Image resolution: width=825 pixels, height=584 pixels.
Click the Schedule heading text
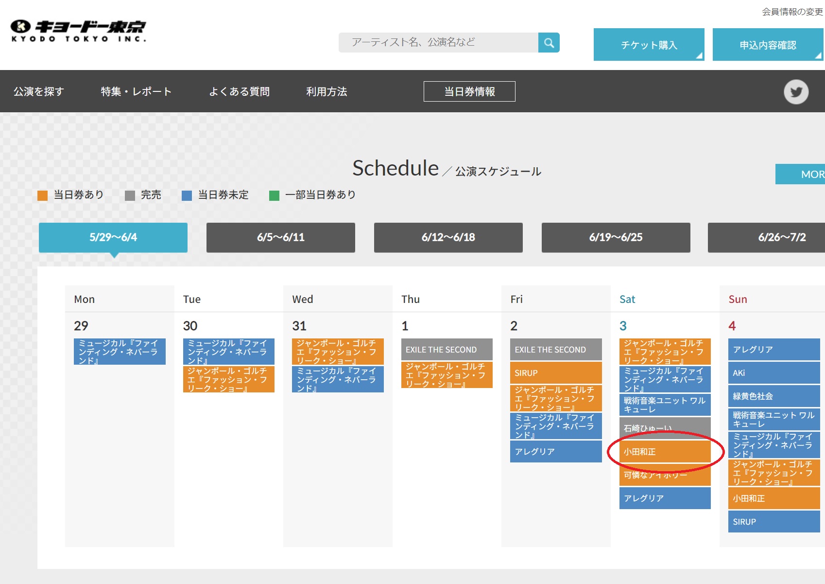[x=395, y=168]
